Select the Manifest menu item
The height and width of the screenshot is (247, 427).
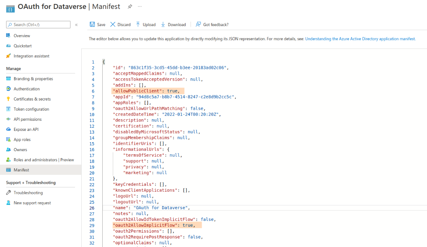(x=40, y=170)
